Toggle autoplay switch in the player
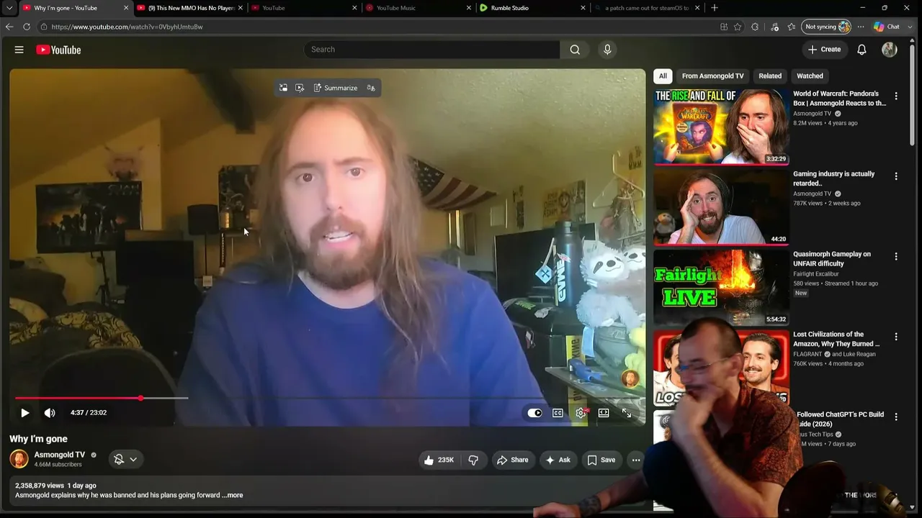Screen dimensions: 922x518 pos(534,413)
